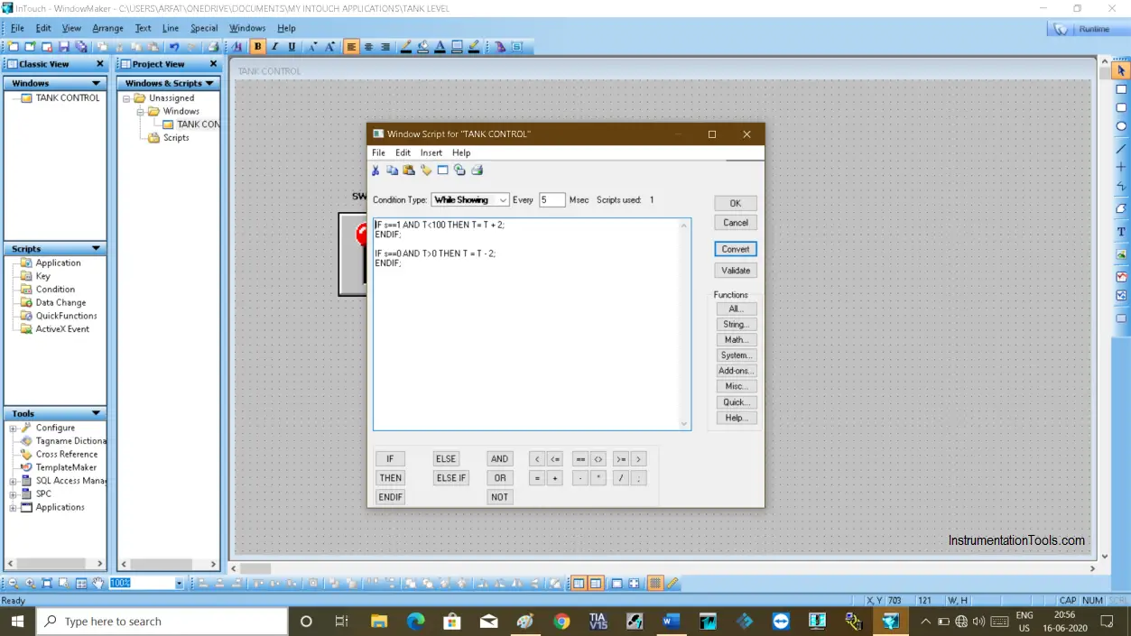
Task: Toggle the ruler button in bottom toolbar
Action: click(672, 584)
